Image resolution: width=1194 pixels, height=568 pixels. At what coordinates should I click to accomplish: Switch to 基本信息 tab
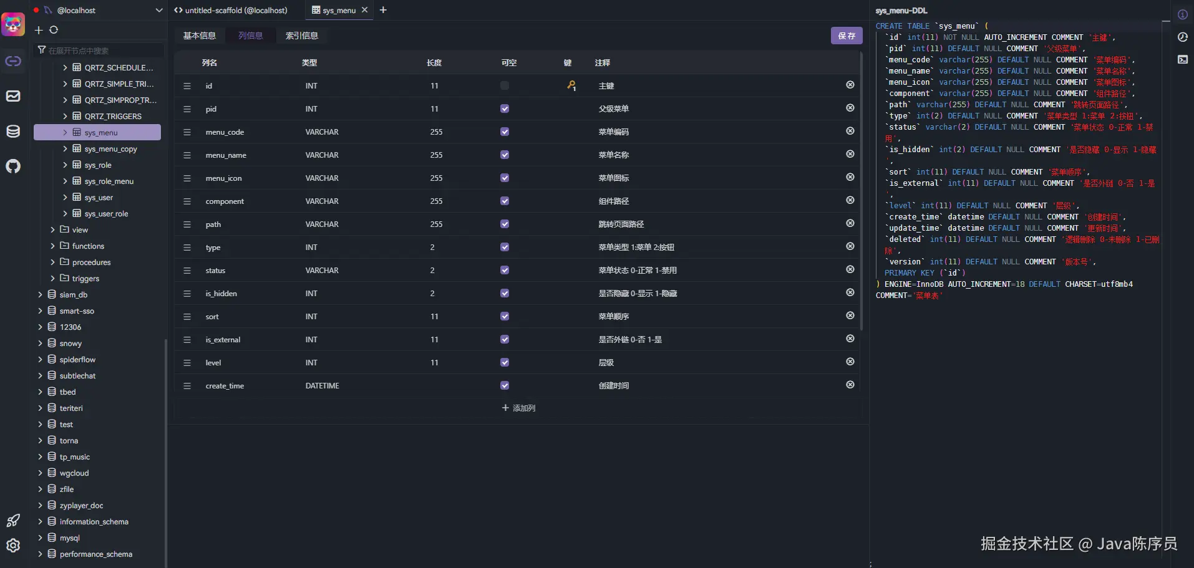click(200, 36)
